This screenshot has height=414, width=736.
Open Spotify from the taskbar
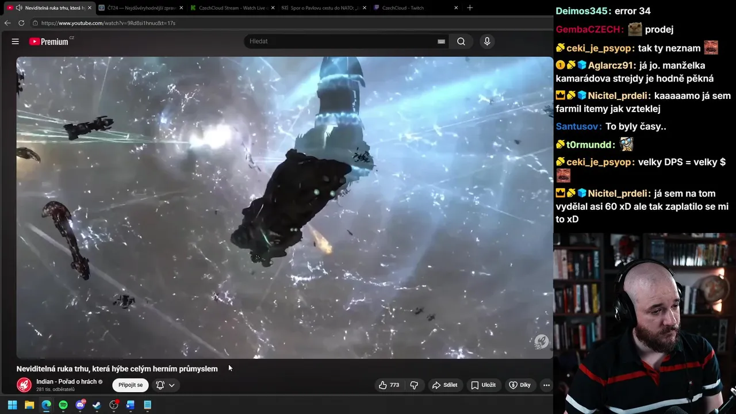click(x=63, y=405)
